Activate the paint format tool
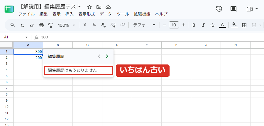 50,25
